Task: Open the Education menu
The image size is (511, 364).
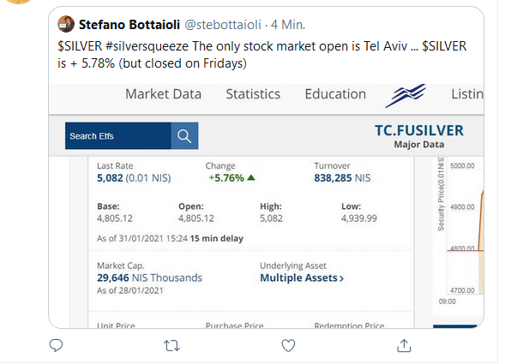Action: click(335, 94)
